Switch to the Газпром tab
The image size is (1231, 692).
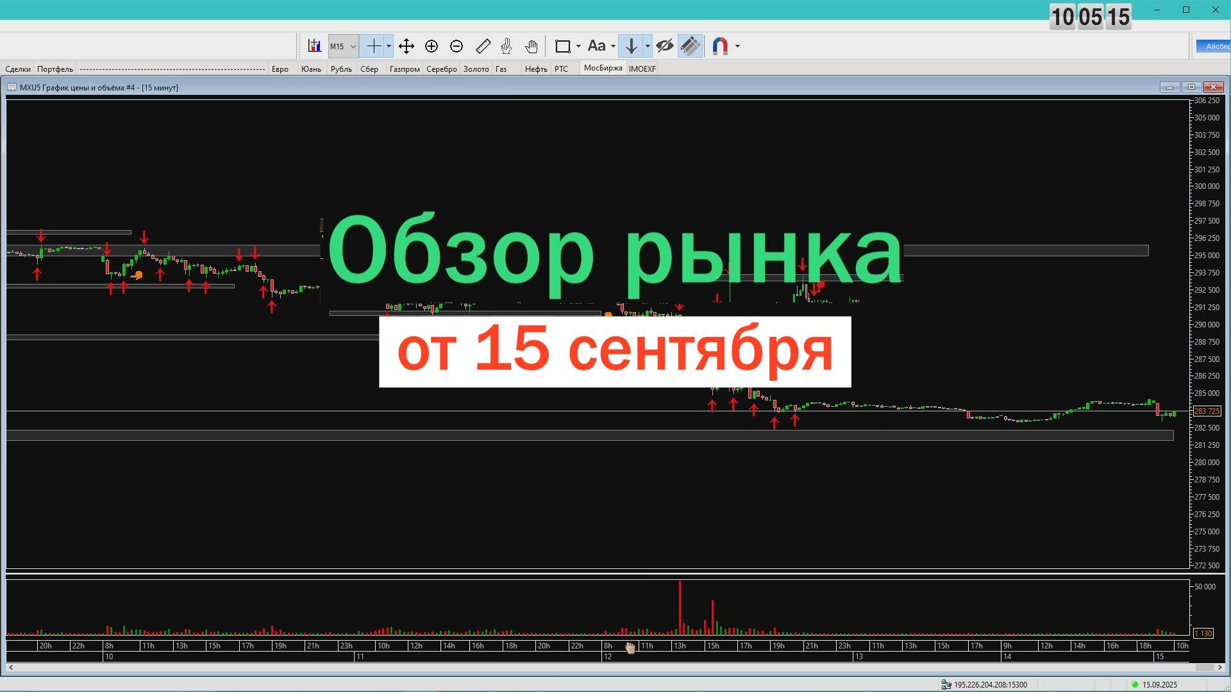tap(404, 68)
